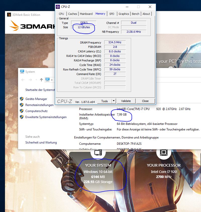Viewport: 201px width, 212px height.
Task: Go back in the System window
Action: tap(23, 80)
